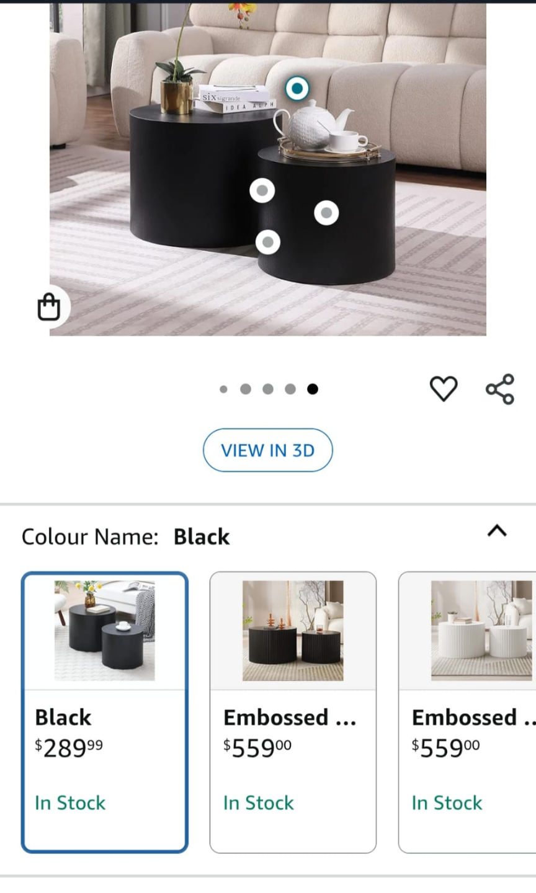Tap the lowest grey hotspot near table base
Image resolution: width=536 pixels, height=893 pixels.
pos(267,242)
